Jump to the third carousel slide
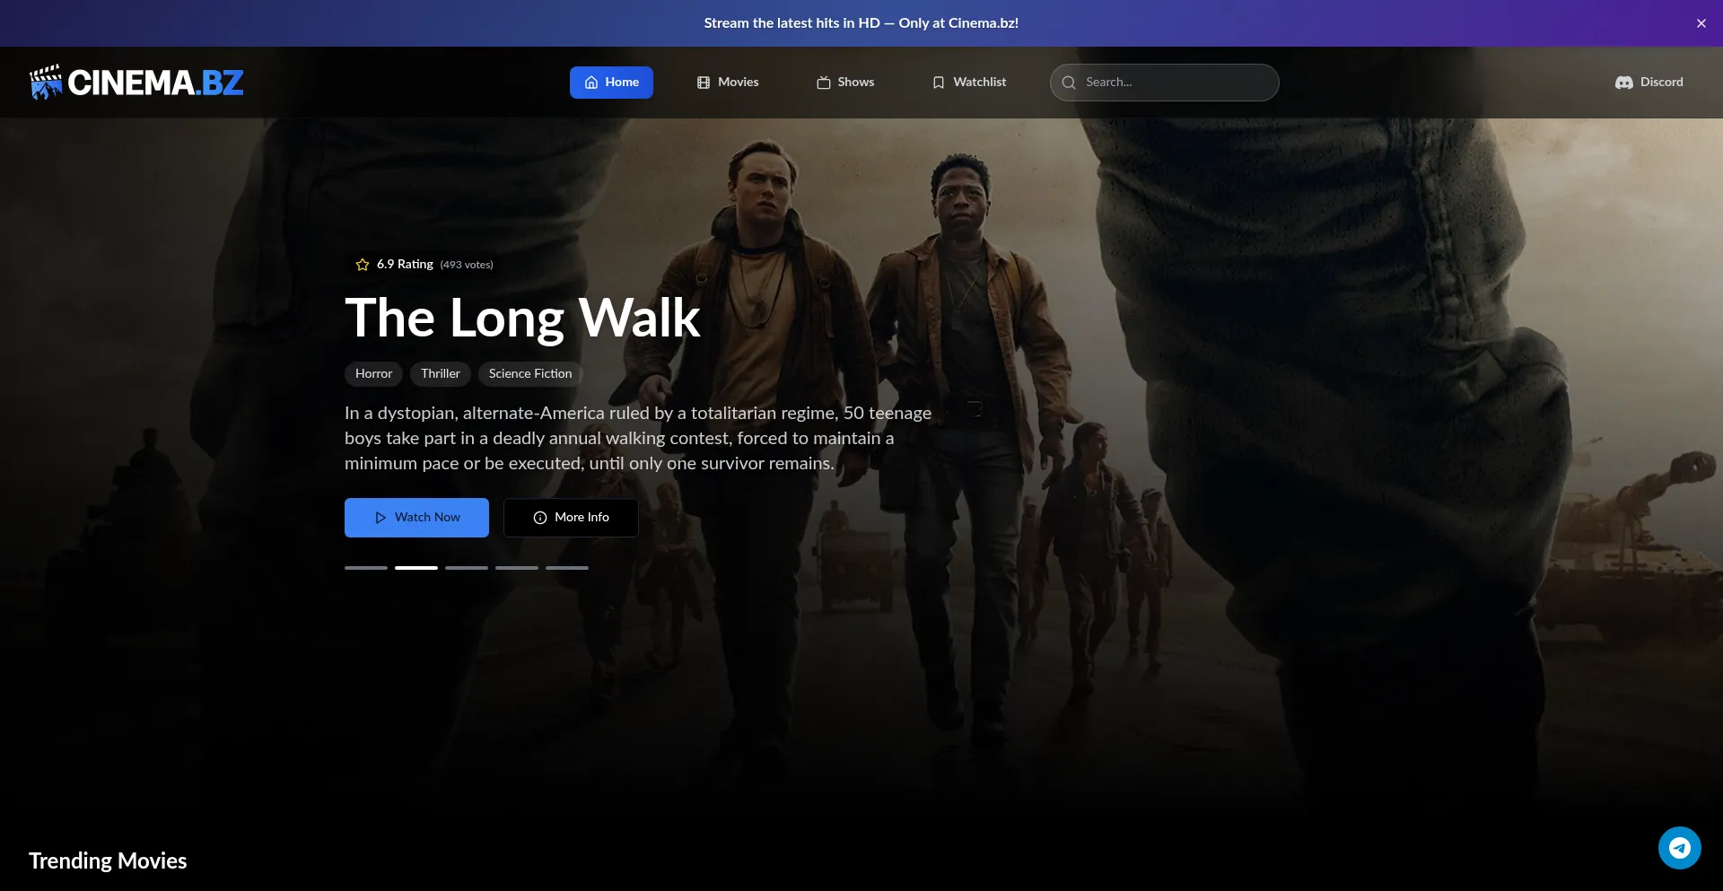Image resolution: width=1723 pixels, height=891 pixels. (x=467, y=568)
